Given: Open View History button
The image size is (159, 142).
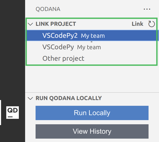Looking at the screenshot, I should pyautogui.click(x=92, y=131).
